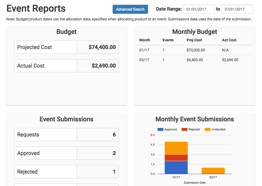Click the Monthly Event Submissions heading

coord(195,119)
